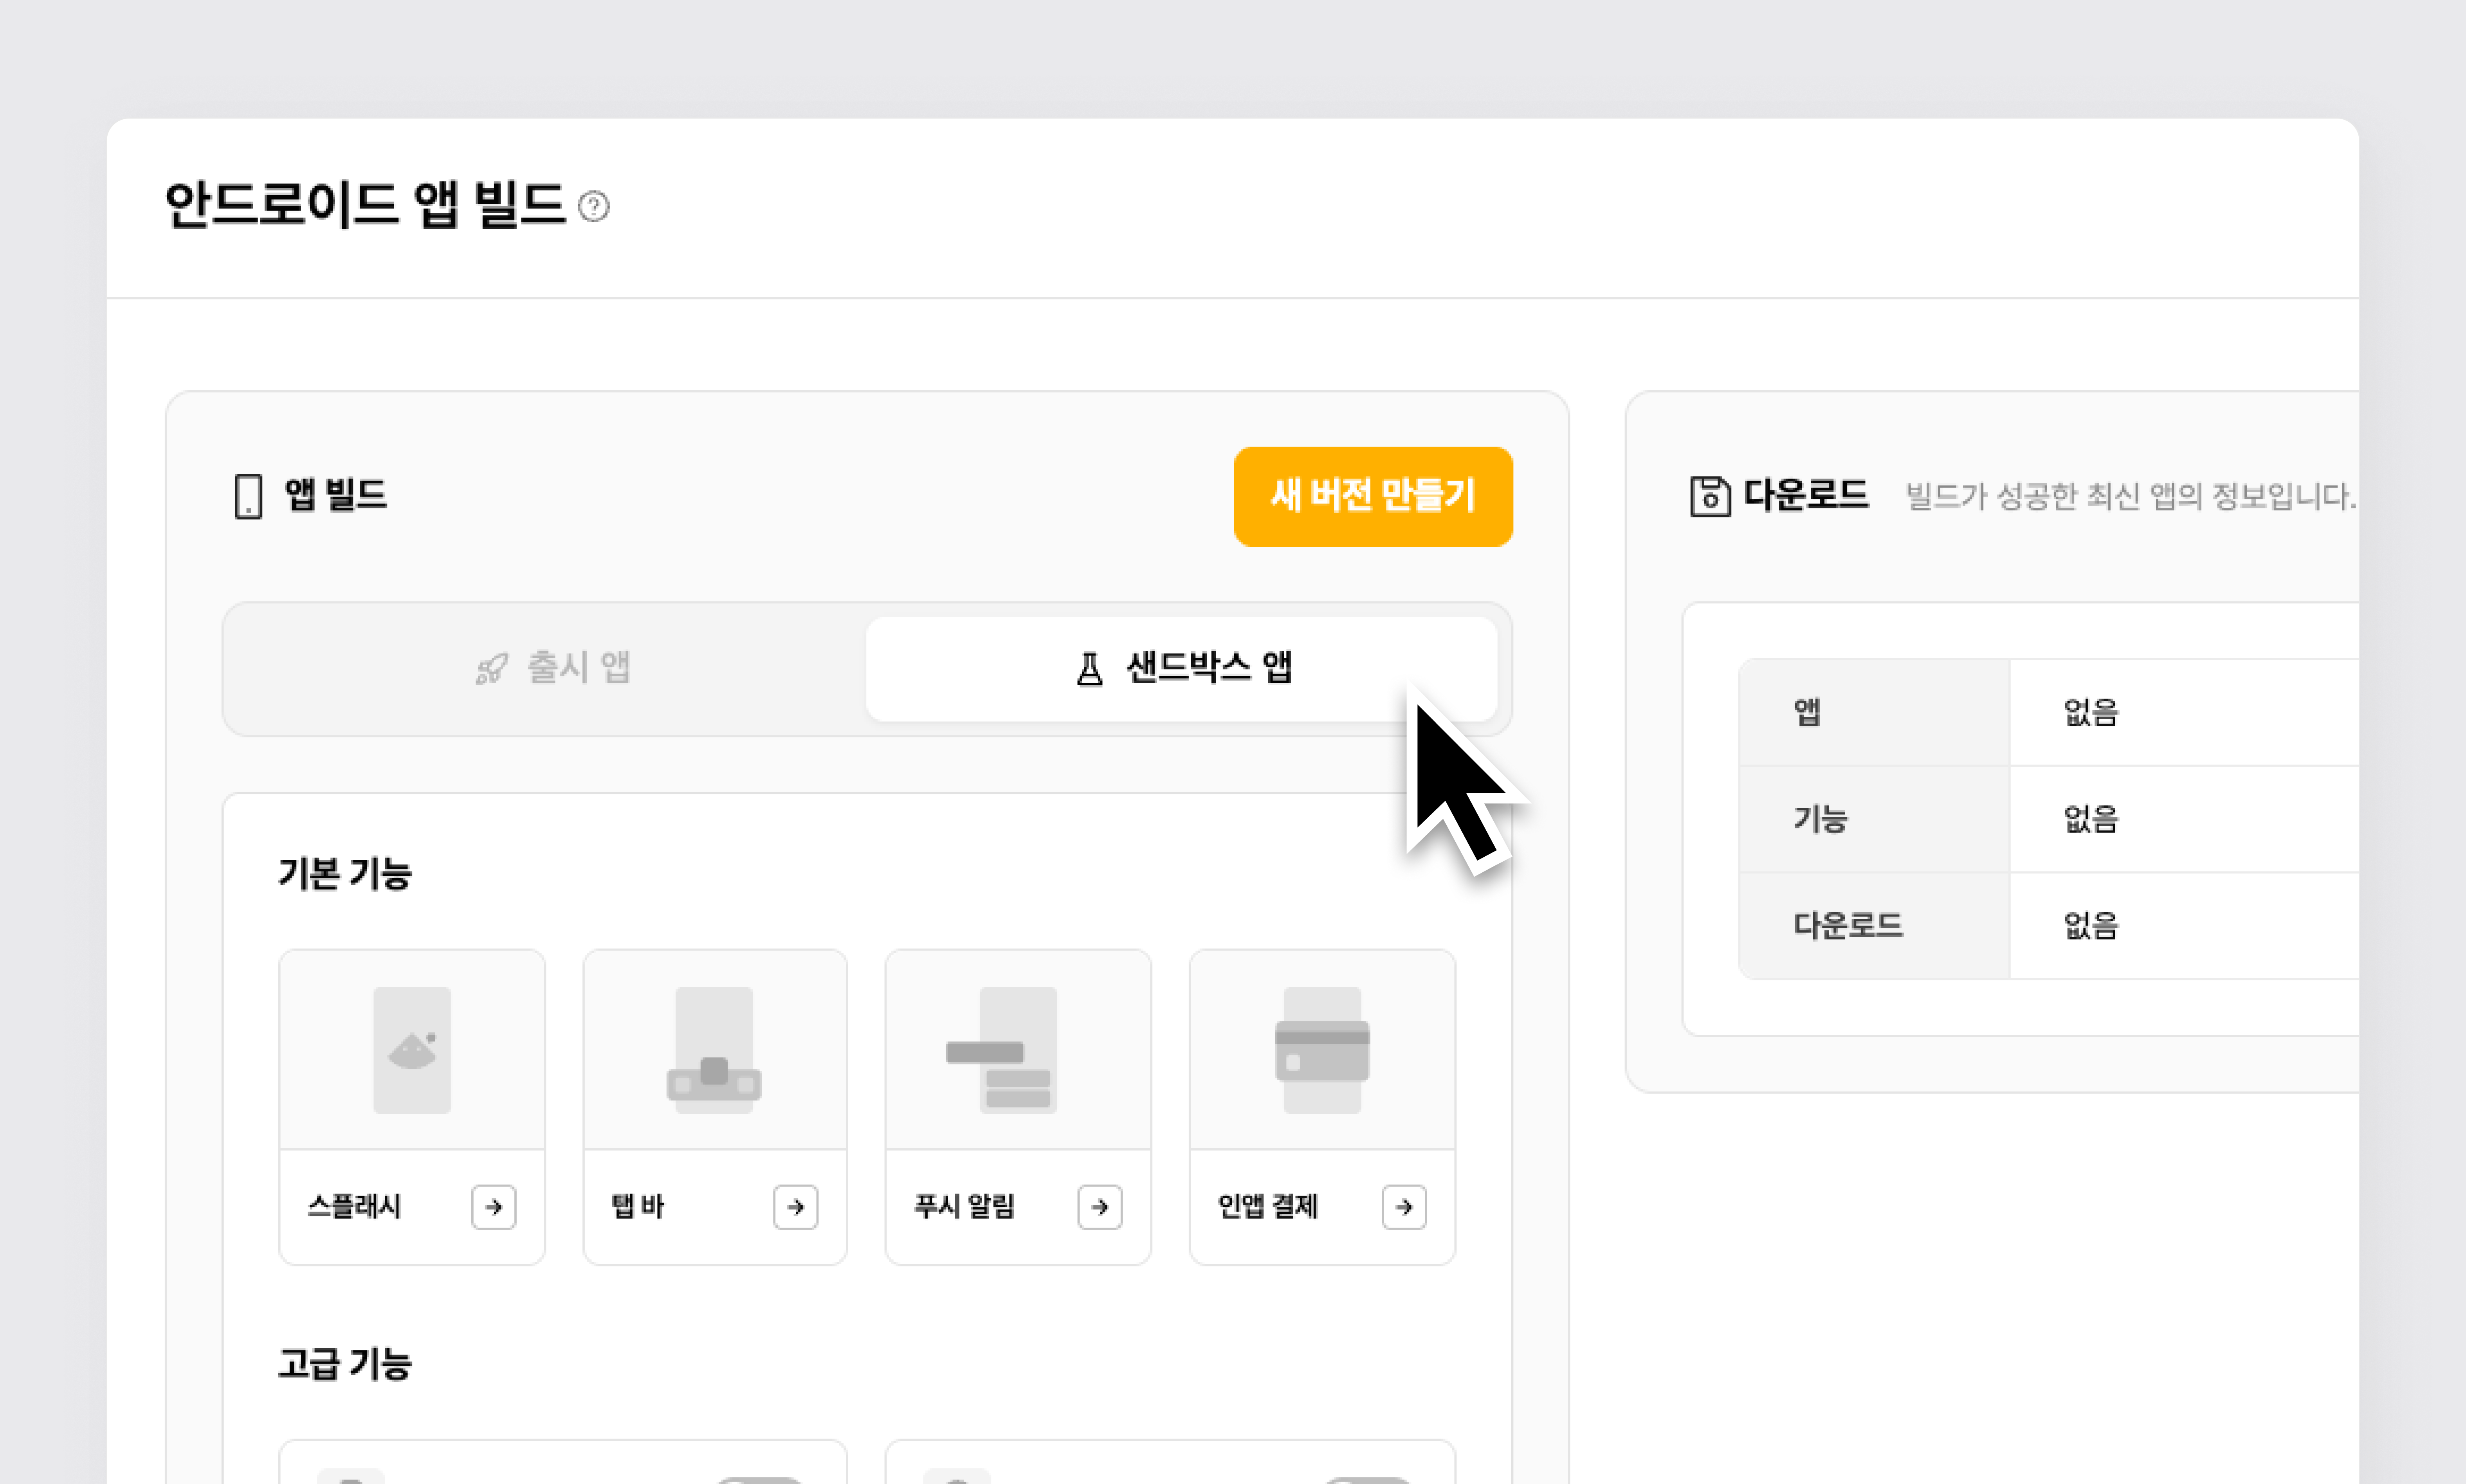Select the 스플래시 feature thumbnail

tap(412, 1050)
